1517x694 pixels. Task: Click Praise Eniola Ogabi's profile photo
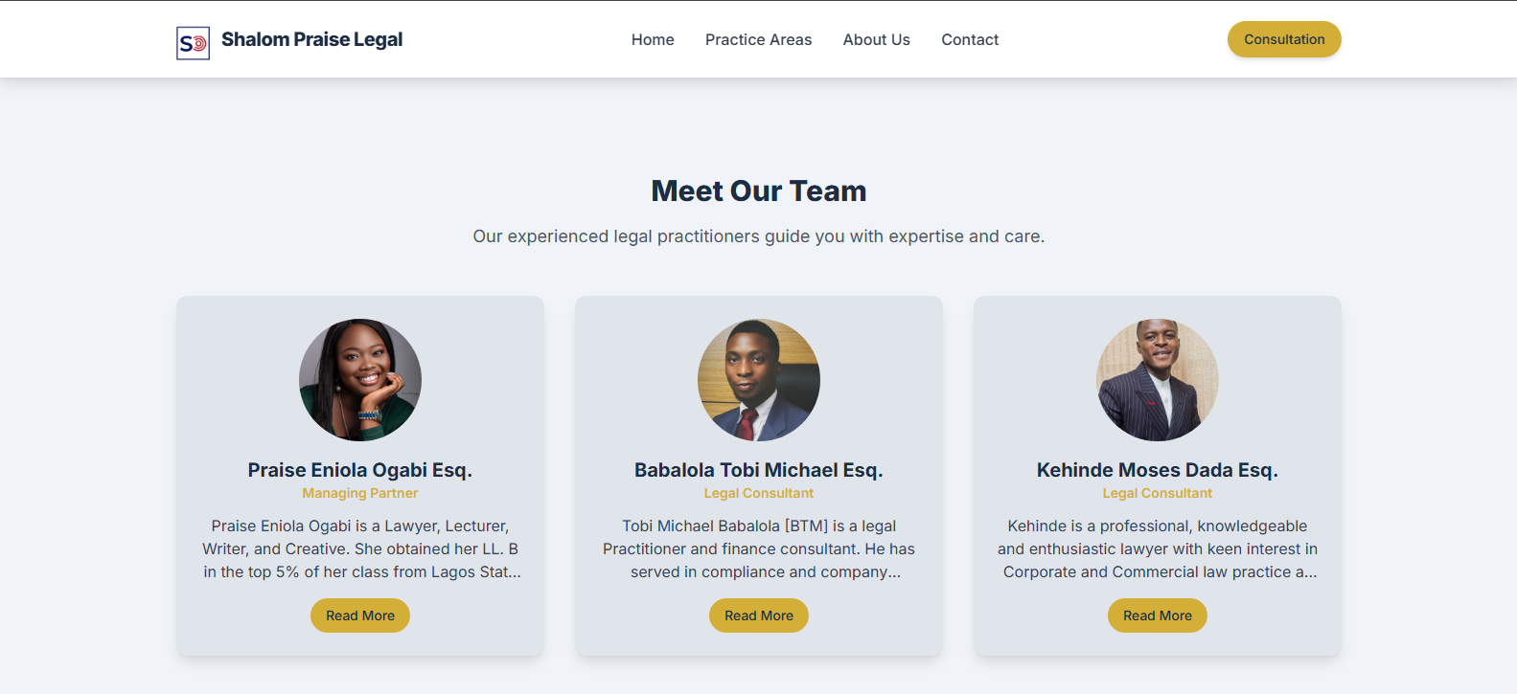pos(359,380)
